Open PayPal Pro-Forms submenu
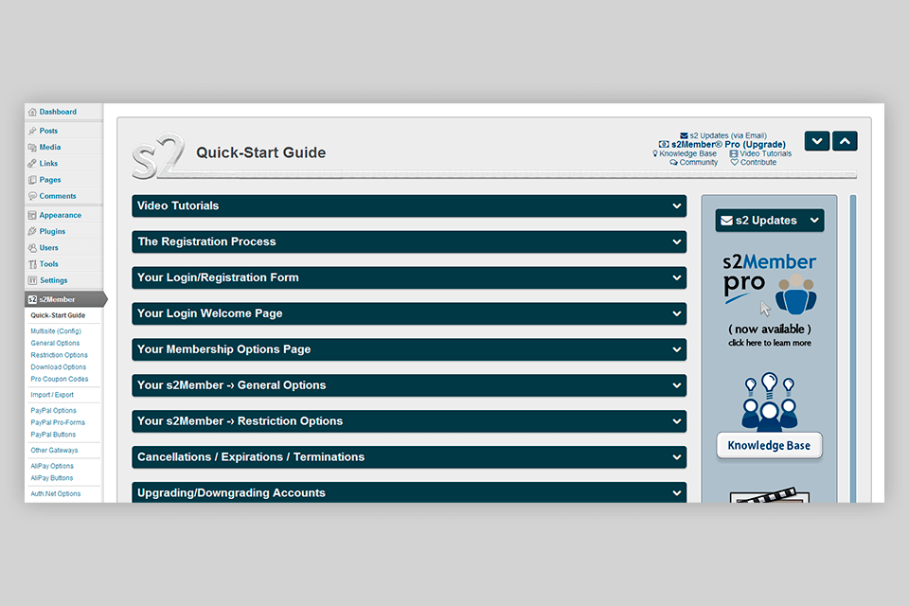The height and width of the screenshot is (606, 909). click(58, 422)
